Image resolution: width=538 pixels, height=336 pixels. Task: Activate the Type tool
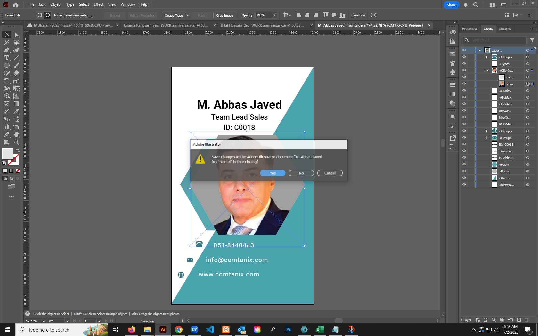tap(6, 58)
